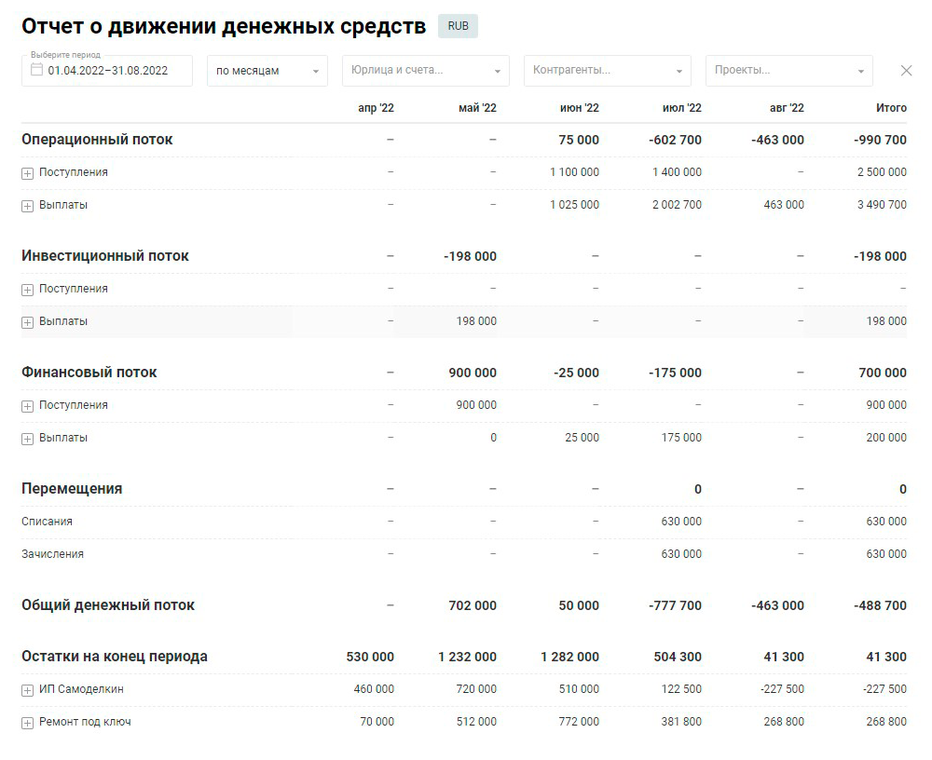The width and height of the screenshot is (932, 760).
Task: Click the 'июн '22' column header
Action: tap(580, 108)
